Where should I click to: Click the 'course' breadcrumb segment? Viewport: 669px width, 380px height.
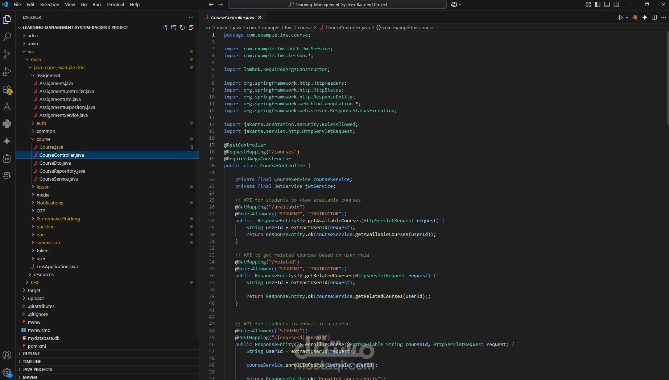(x=305, y=28)
